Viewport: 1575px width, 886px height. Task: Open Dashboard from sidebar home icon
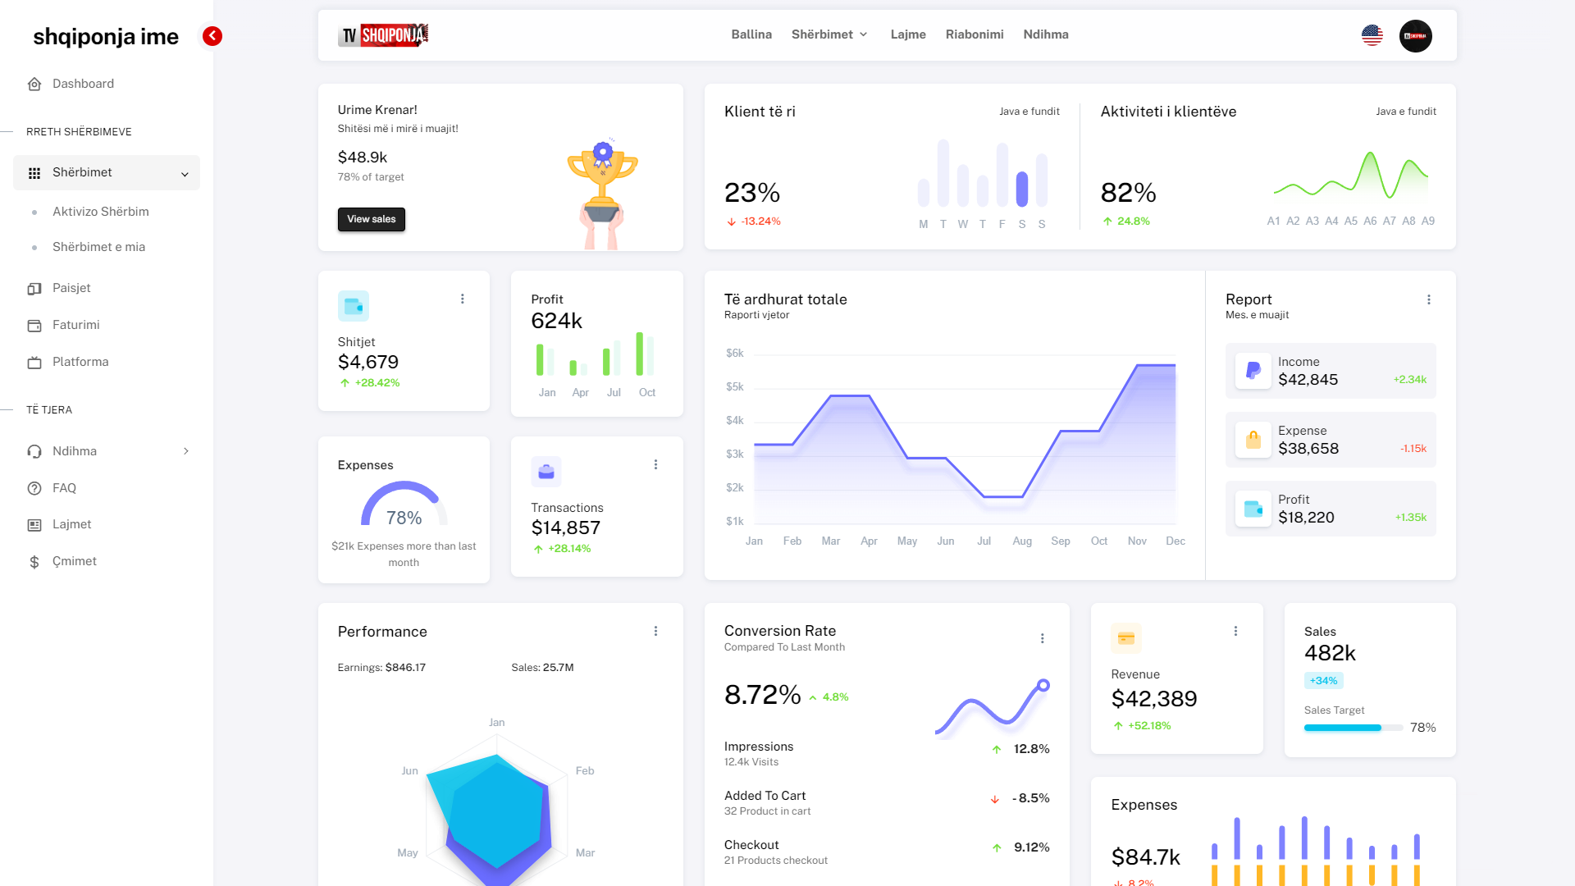click(34, 84)
